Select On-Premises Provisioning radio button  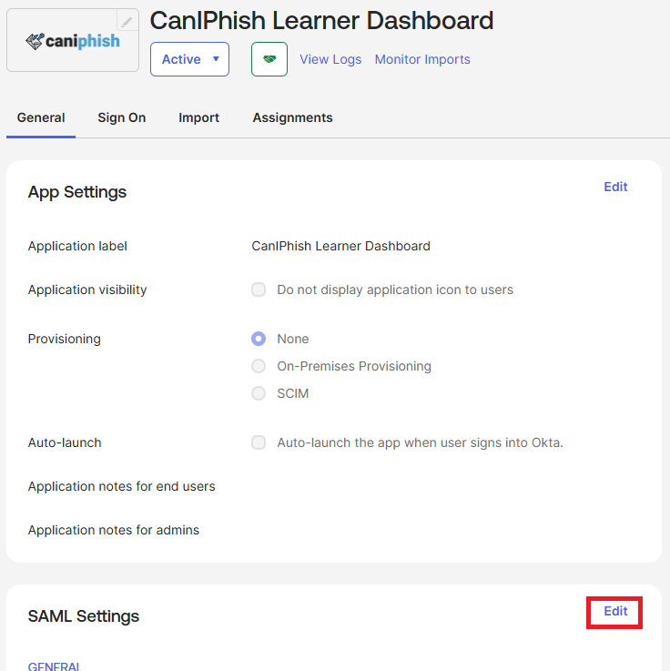tap(259, 366)
